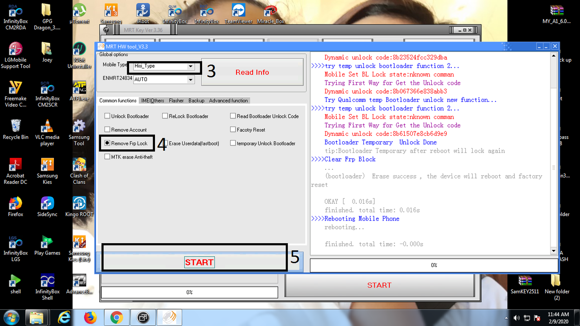This screenshot has width=580, height=326.
Task: Open SamKEY2511 archive icon
Action: pyautogui.click(x=525, y=284)
